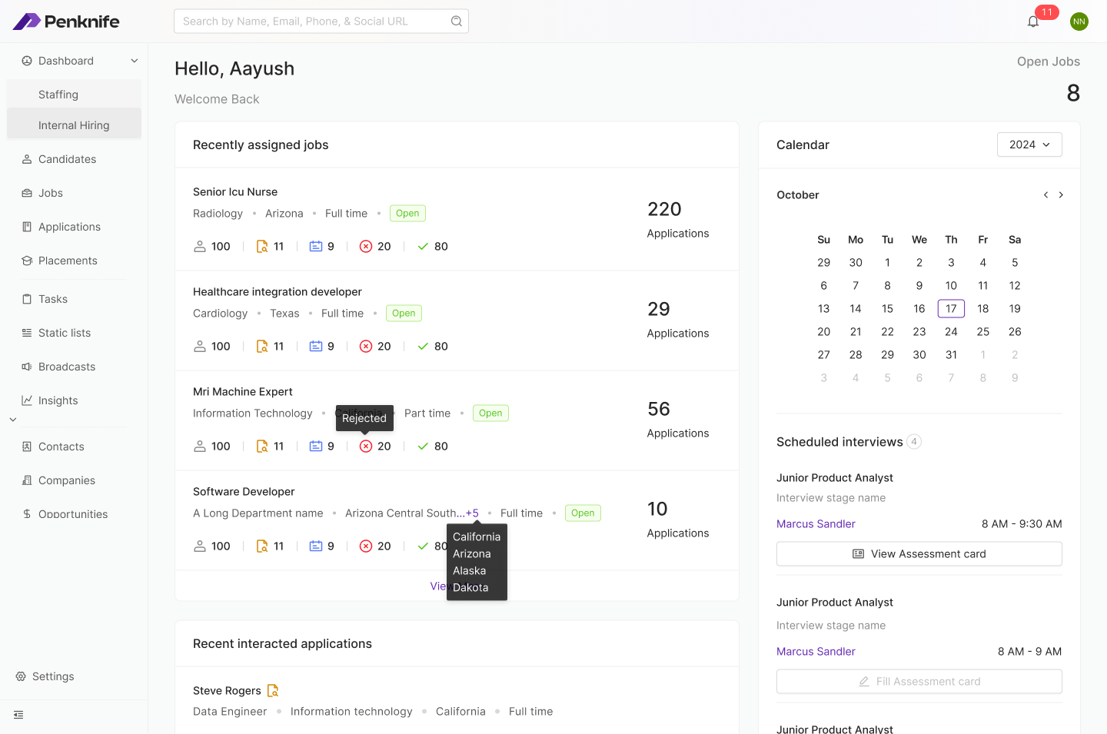Open the Tasks page
The image size is (1107, 734).
pyautogui.click(x=53, y=299)
